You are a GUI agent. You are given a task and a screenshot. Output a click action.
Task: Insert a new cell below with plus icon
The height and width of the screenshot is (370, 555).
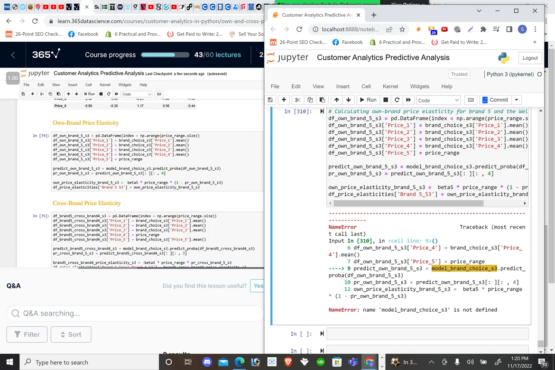tap(284, 100)
